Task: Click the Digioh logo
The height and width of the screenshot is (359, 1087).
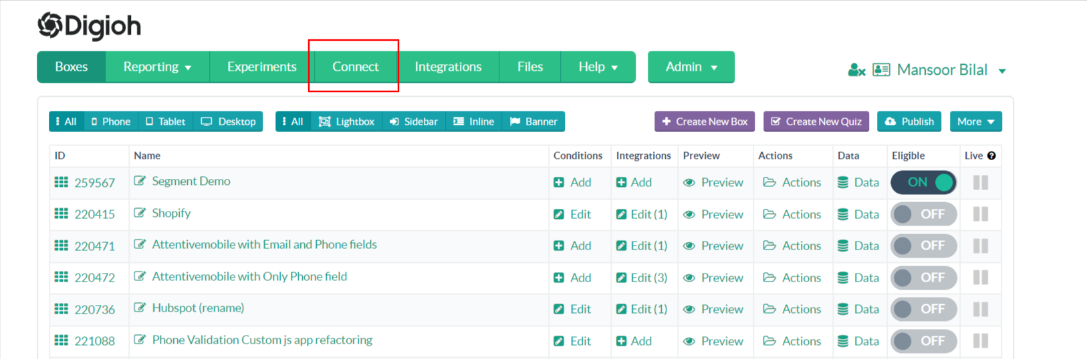Action: pos(89,26)
